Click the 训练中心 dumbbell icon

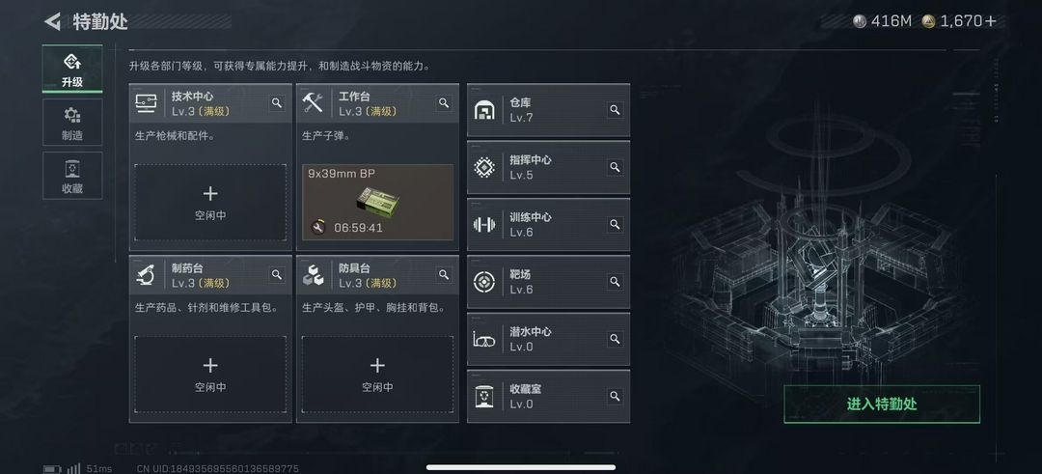point(483,225)
